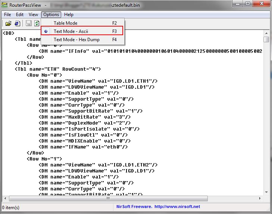This screenshot has height=214, width=272.
Task: Maximize the RouterPassView window
Action: [x=248, y=4]
